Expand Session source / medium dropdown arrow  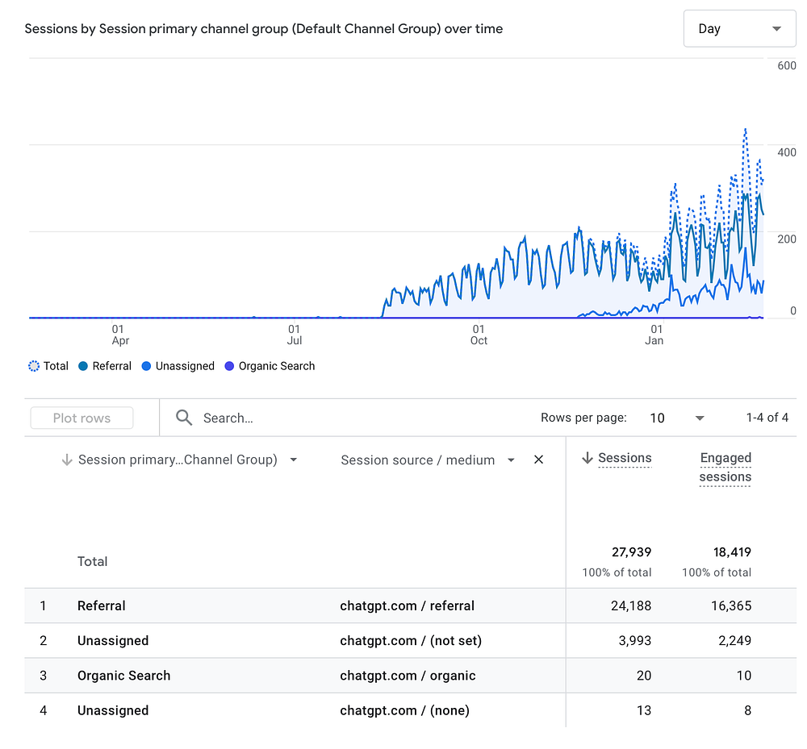[x=511, y=460]
